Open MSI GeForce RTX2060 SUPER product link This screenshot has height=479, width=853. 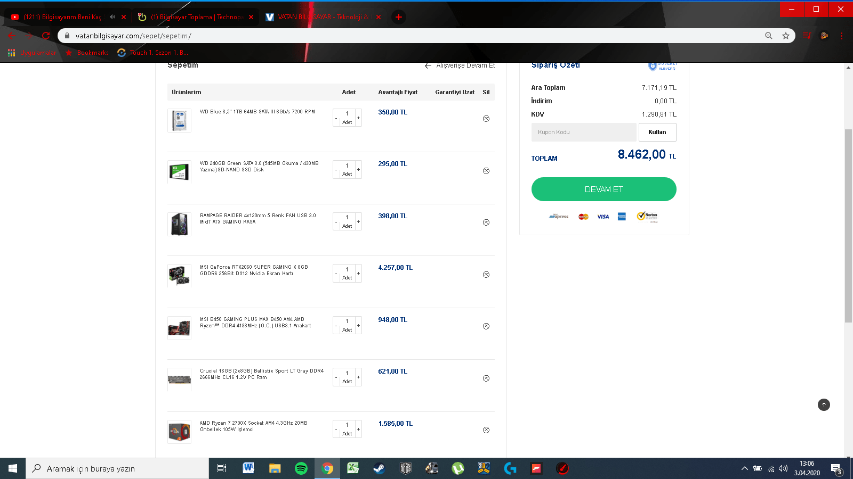coord(254,270)
